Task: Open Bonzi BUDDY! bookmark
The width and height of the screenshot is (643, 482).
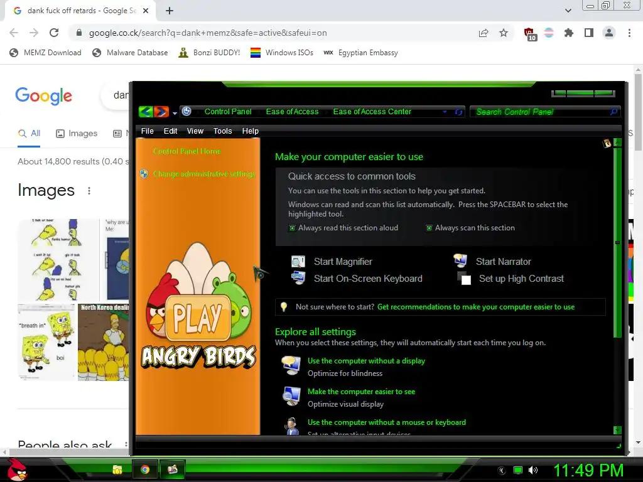Action: 210,53
